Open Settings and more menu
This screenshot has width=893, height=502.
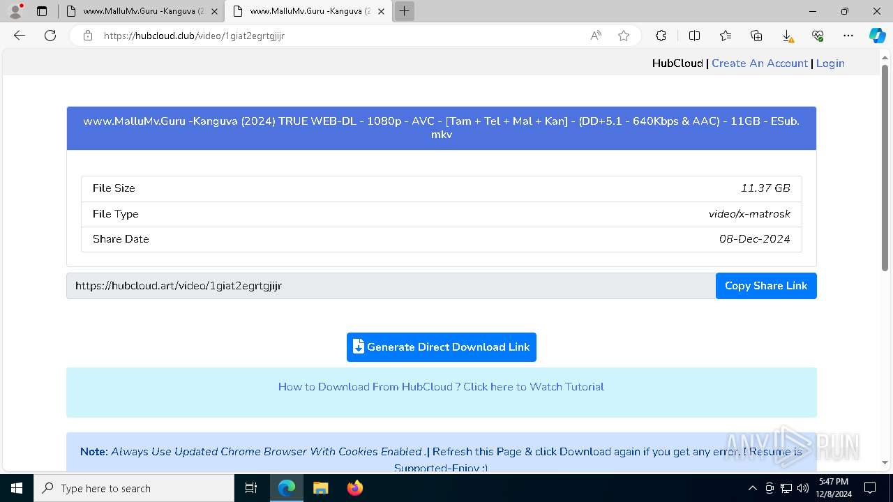[848, 36]
